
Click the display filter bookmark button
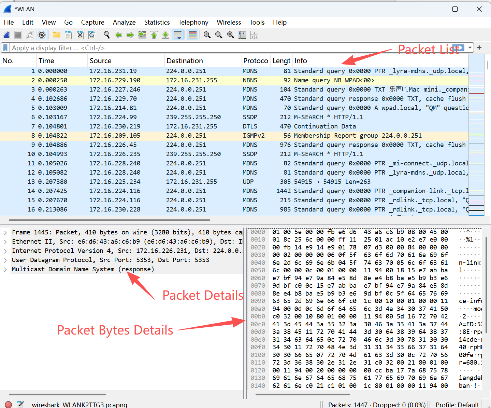point(5,48)
